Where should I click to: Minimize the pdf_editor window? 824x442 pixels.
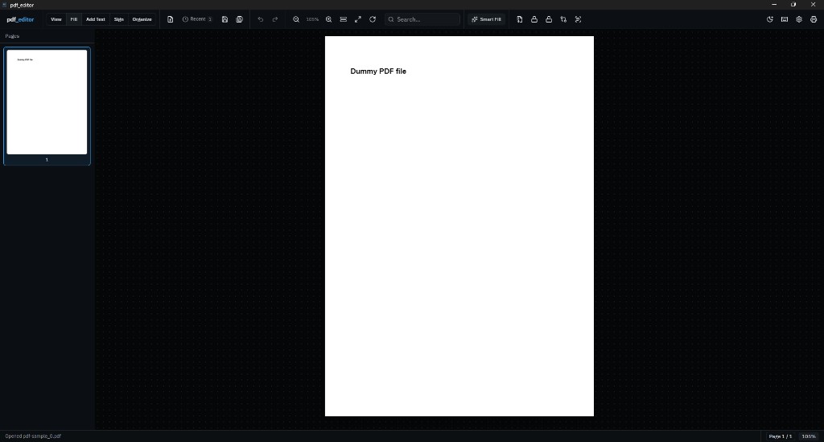click(x=774, y=4)
